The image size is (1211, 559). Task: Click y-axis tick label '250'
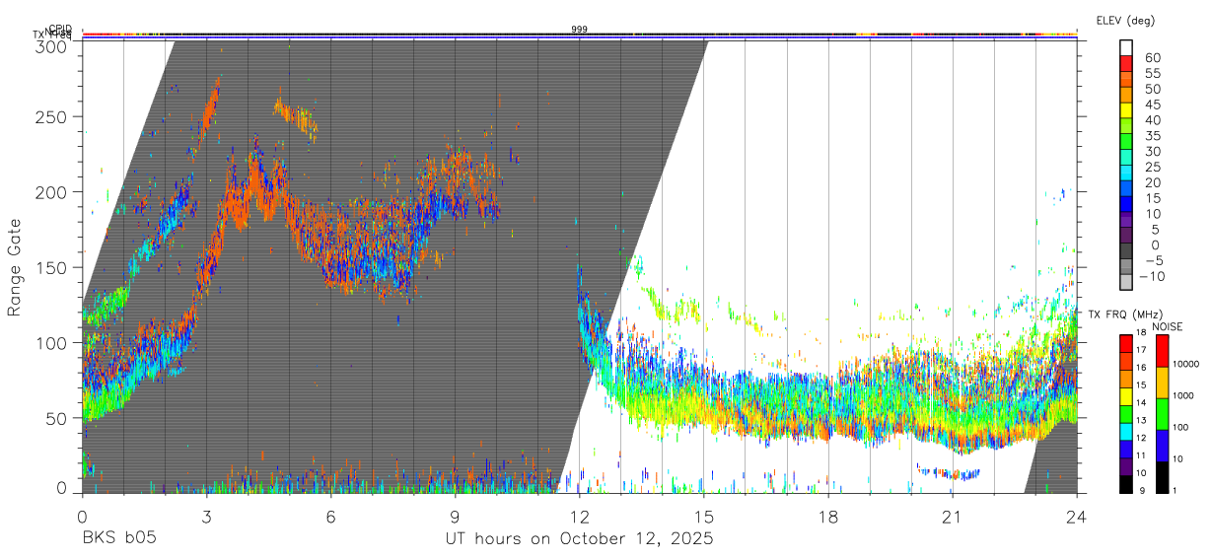coord(52,116)
